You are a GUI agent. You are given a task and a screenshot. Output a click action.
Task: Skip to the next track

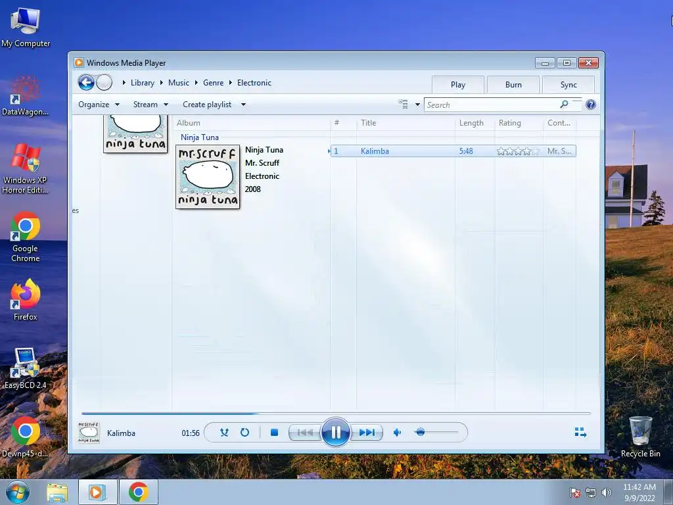coord(367,433)
